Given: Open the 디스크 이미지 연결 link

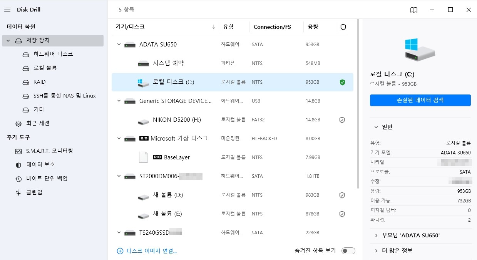Looking at the screenshot, I should coord(147,250).
